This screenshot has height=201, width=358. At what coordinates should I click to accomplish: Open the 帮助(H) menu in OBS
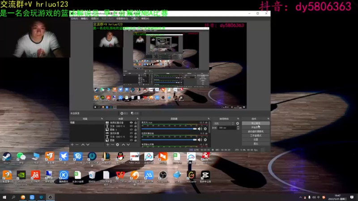pos(145,18)
